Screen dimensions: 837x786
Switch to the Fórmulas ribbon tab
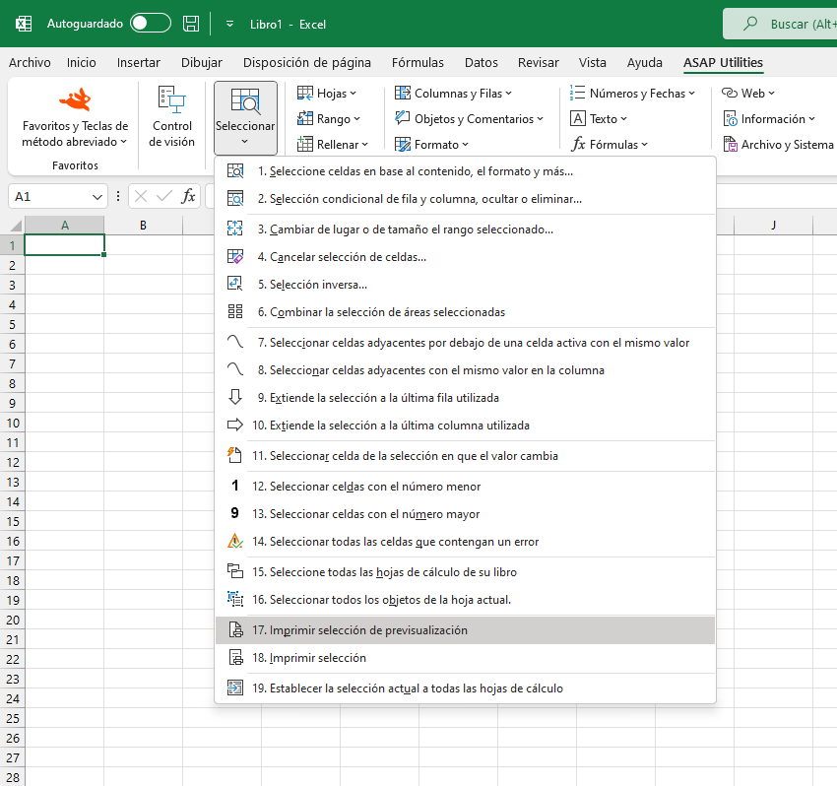click(418, 62)
